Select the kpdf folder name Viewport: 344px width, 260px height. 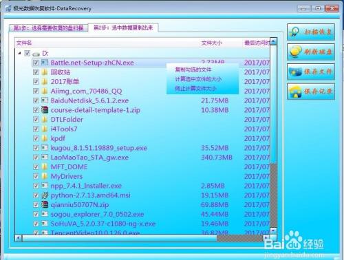[58, 138]
